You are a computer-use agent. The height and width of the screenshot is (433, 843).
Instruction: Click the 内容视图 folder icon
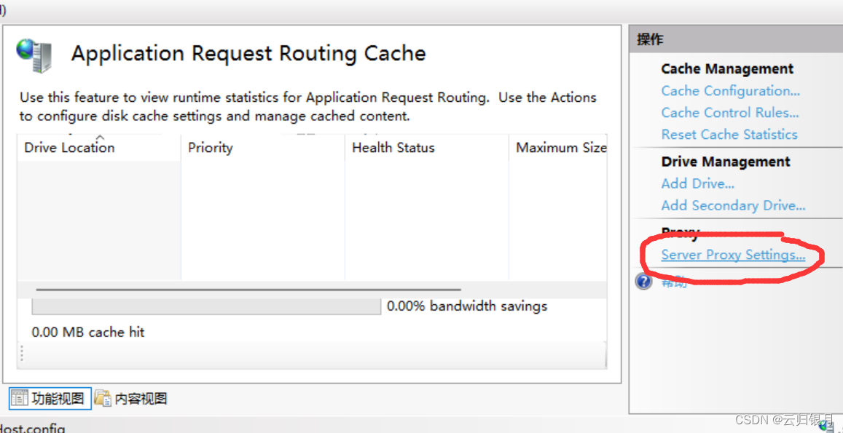point(103,398)
